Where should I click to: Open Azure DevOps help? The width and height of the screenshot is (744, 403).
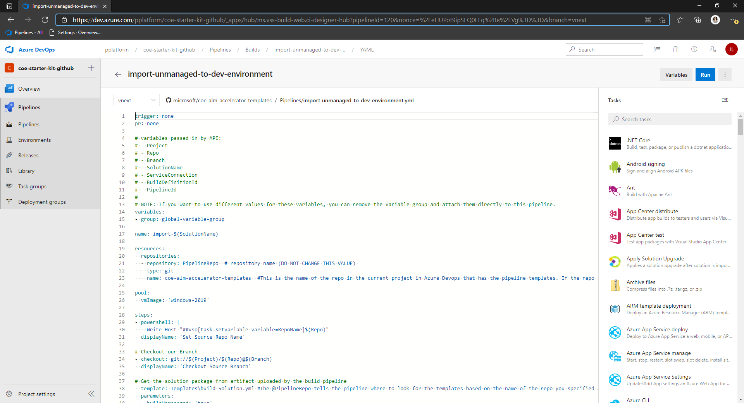(694, 49)
